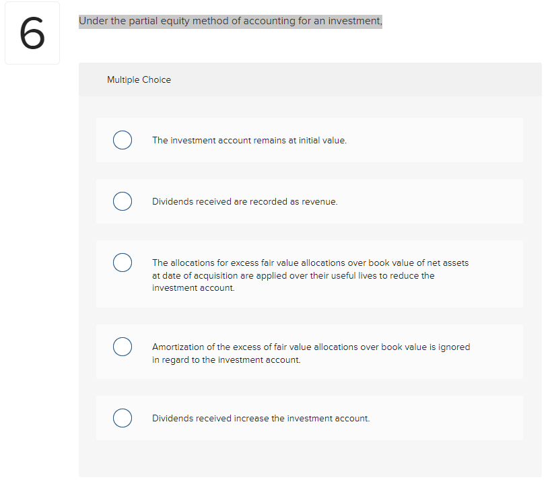
Task: Click the highlighted question text
Action: [x=230, y=21]
